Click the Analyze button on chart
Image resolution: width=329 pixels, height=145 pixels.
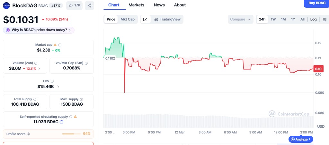(x=301, y=139)
